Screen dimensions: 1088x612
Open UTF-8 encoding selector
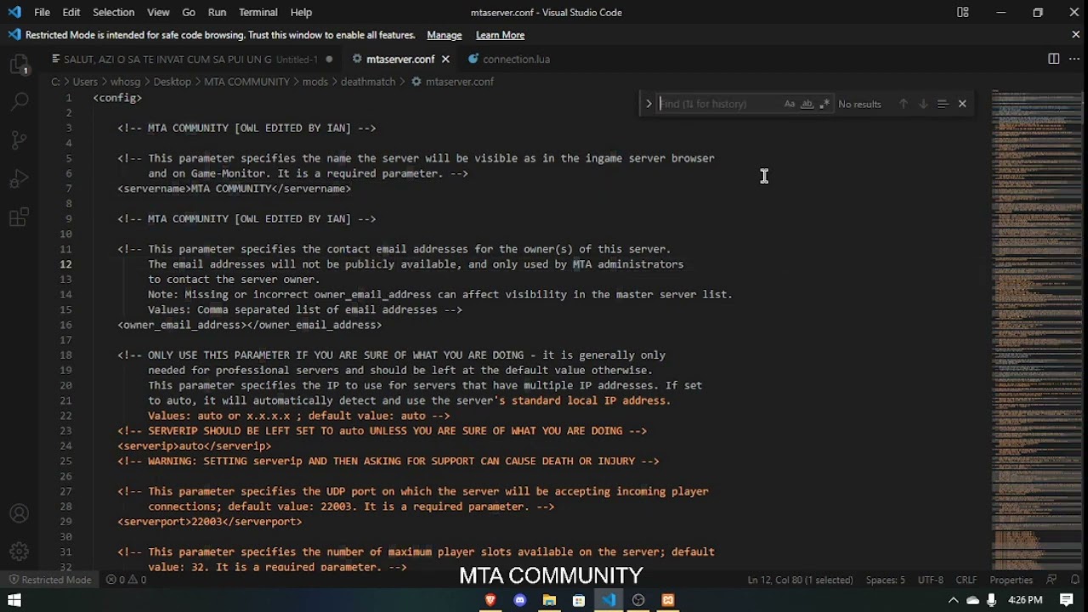pyautogui.click(x=930, y=580)
